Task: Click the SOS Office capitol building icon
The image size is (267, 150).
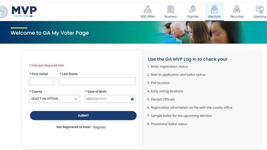Action: (x=147, y=9)
